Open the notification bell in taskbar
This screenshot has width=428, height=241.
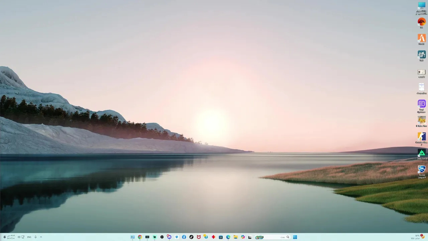point(5,237)
